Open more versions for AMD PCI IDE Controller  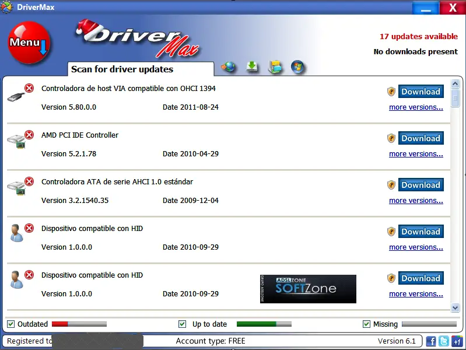[416, 154]
